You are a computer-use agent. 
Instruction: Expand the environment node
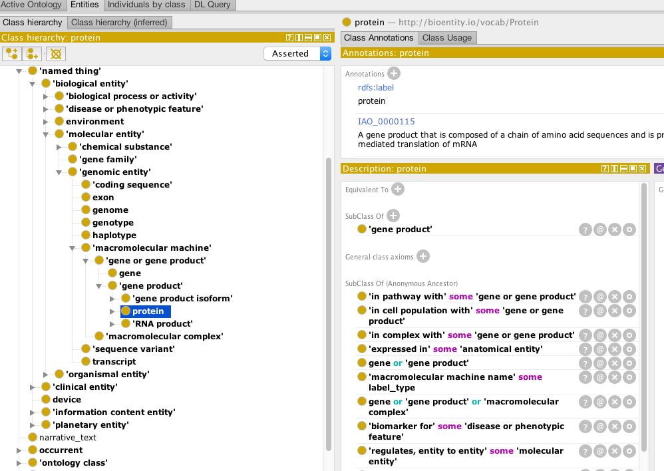(46, 122)
